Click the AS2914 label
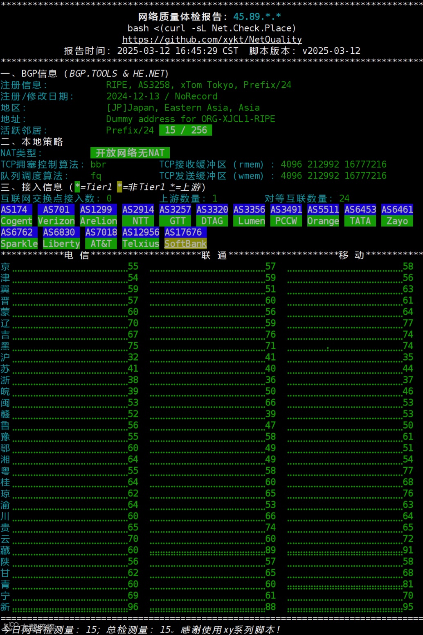The height and width of the screenshot is (635, 423). click(138, 210)
